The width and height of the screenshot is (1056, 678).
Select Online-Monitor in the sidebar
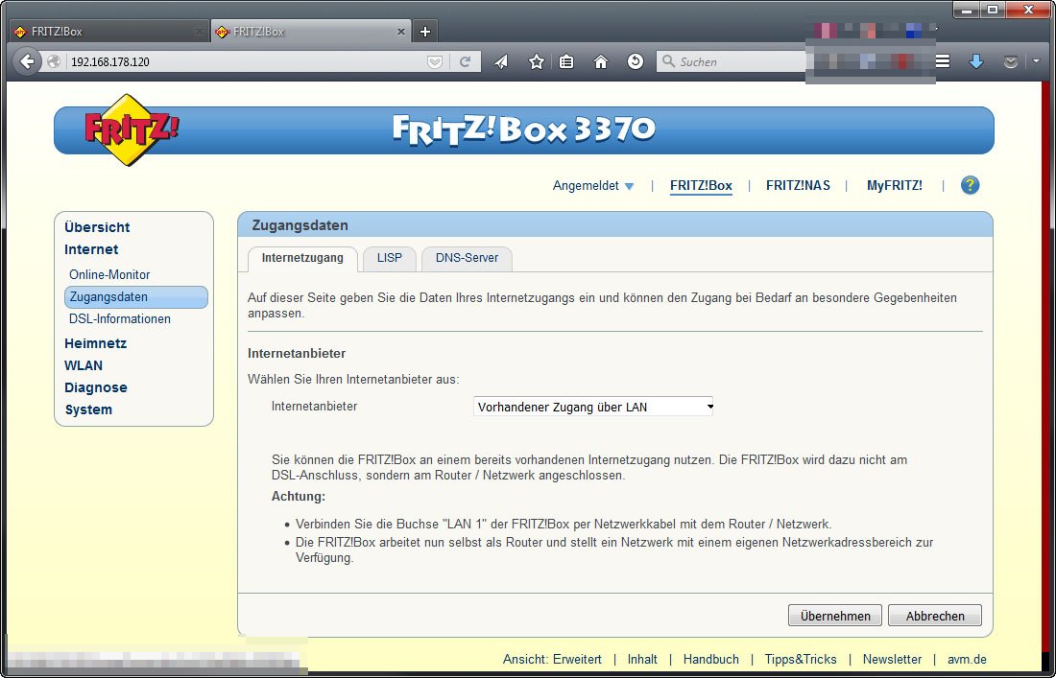[x=108, y=274]
